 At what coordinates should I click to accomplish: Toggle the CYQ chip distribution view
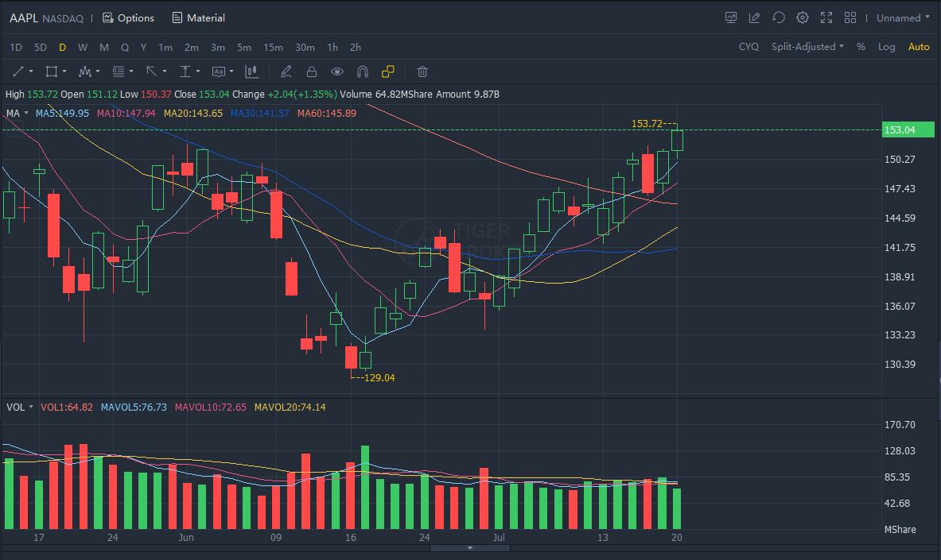(x=749, y=47)
